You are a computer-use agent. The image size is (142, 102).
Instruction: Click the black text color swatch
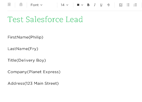[78, 5]
